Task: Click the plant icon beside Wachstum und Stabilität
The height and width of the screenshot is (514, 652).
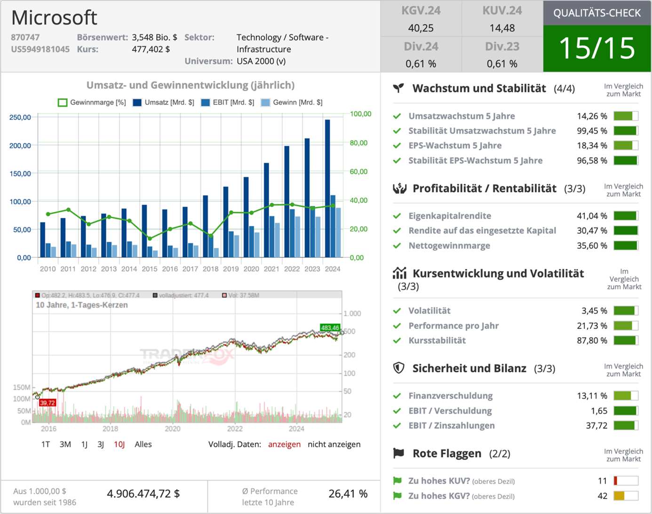Action: pyautogui.click(x=398, y=88)
